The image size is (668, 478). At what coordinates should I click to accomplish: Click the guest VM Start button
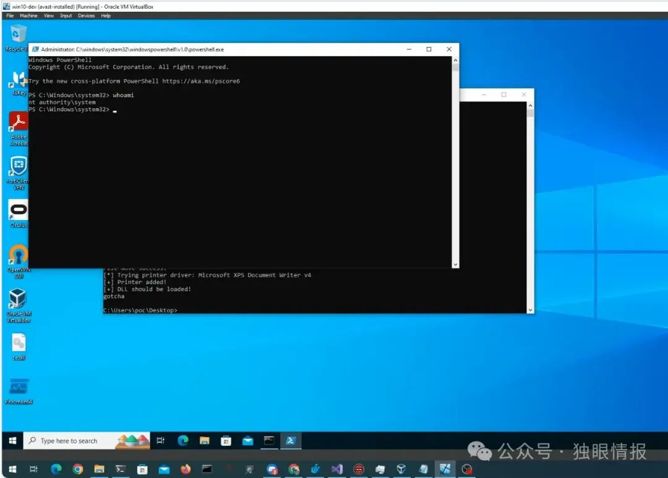12,440
